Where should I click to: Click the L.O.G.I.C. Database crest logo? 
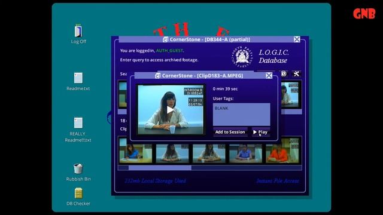(x=242, y=57)
